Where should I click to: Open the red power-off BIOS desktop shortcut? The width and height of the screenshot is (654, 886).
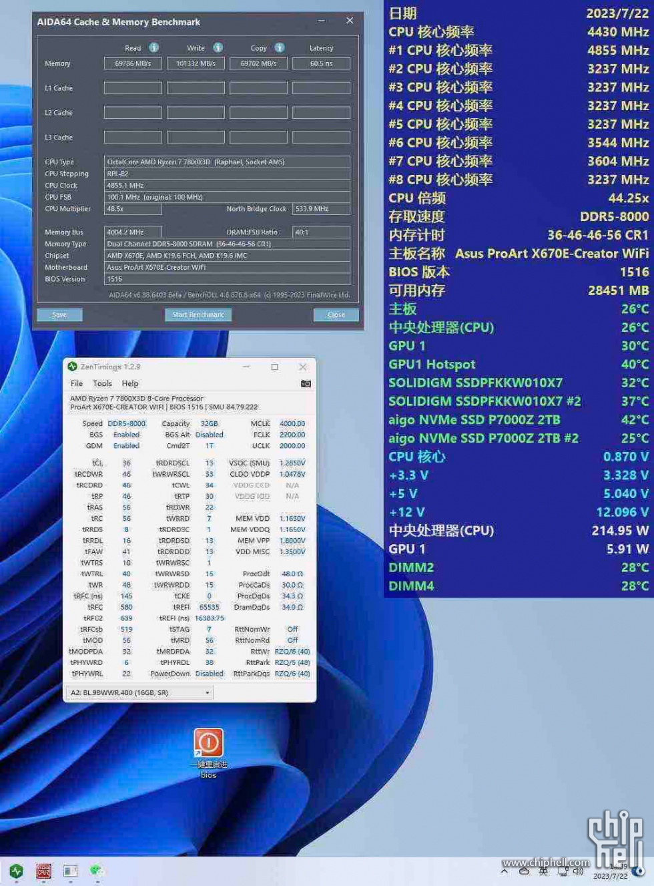click(x=208, y=742)
